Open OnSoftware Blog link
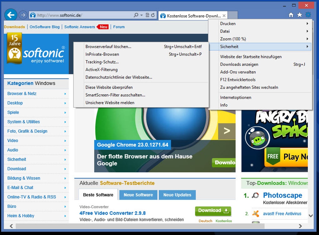The image size is (319, 235). coord(44,27)
